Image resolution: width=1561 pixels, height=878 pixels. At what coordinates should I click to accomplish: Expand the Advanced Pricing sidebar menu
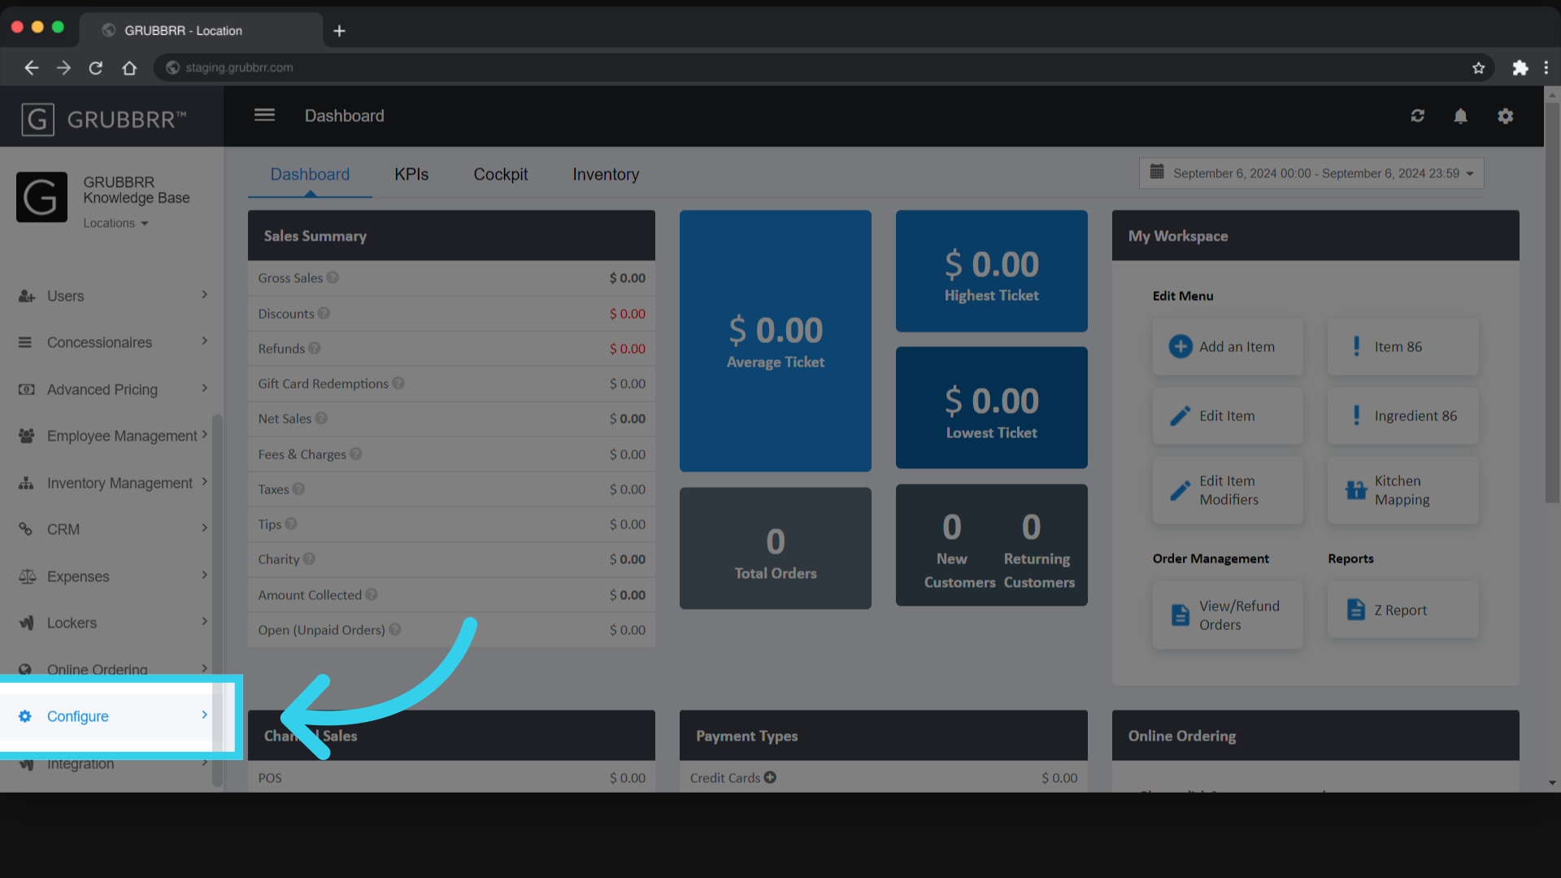(112, 389)
